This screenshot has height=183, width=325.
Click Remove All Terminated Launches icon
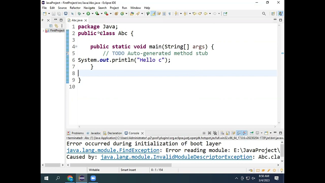tap(215, 133)
